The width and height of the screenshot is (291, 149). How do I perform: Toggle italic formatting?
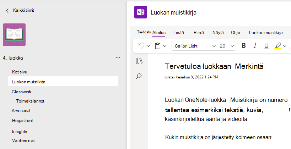click(x=255, y=46)
